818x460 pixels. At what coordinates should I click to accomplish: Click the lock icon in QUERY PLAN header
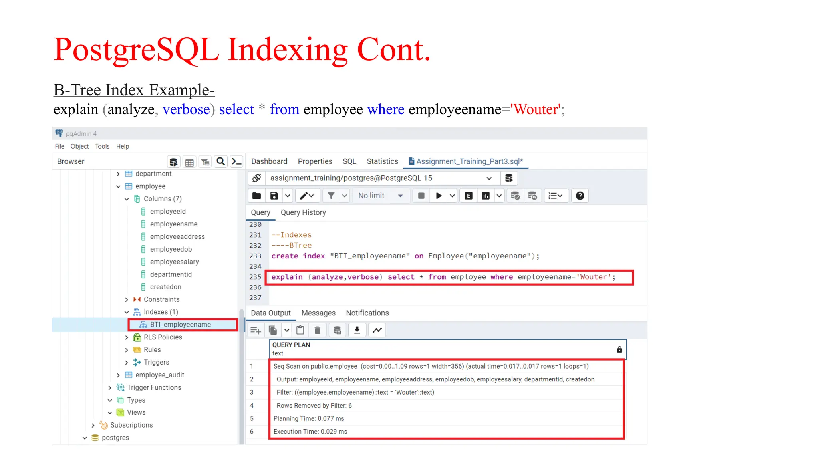click(x=619, y=349)
